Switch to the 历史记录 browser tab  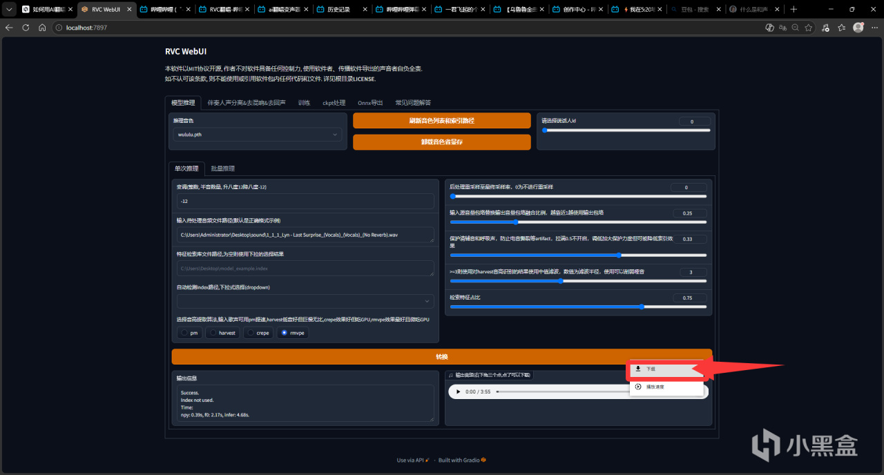(340, 10)
